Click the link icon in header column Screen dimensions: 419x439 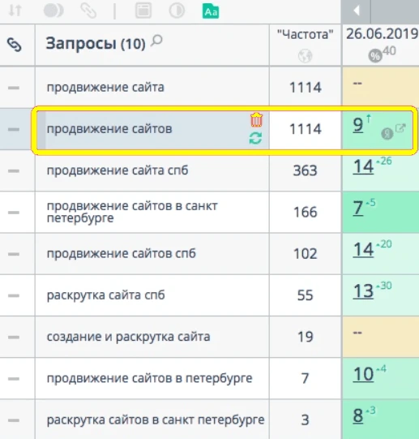(15, 45)
